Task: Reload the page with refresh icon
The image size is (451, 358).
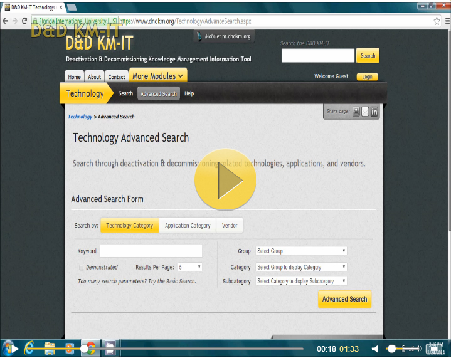Action: coord(24,21)
